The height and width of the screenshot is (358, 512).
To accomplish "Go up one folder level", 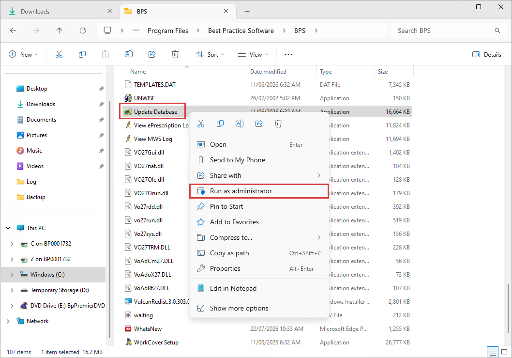I will pyautogui.click(x=59, y=31).
